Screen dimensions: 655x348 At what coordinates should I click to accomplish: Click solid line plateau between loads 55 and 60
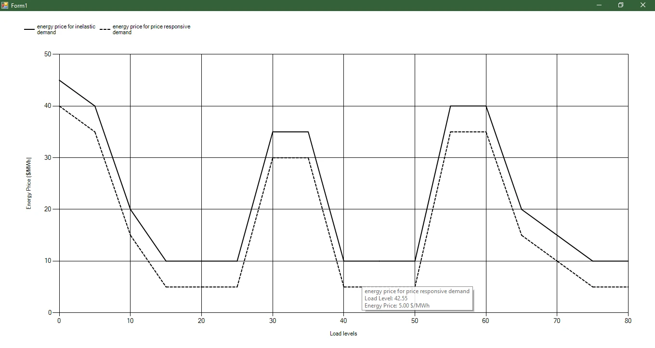click(468, 106)
